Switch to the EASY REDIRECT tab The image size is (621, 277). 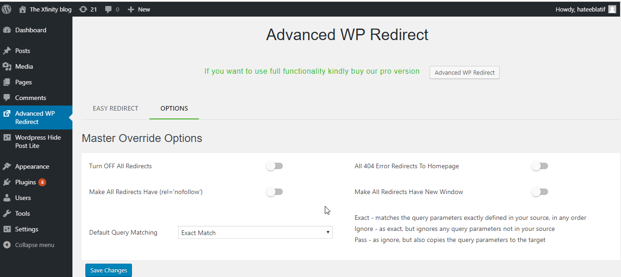coord(115,108)
